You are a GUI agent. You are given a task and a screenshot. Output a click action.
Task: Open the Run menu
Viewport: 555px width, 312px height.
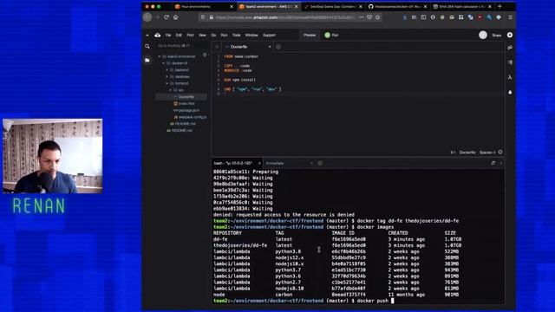point(224,35)
